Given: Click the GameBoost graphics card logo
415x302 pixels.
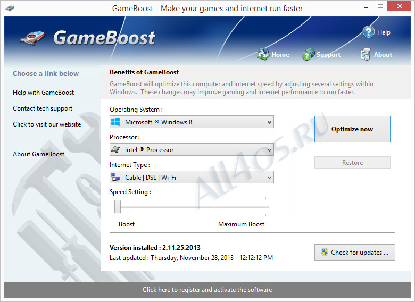Looking at the screenshot, I should pyautogui.click(x=32, y=38).
